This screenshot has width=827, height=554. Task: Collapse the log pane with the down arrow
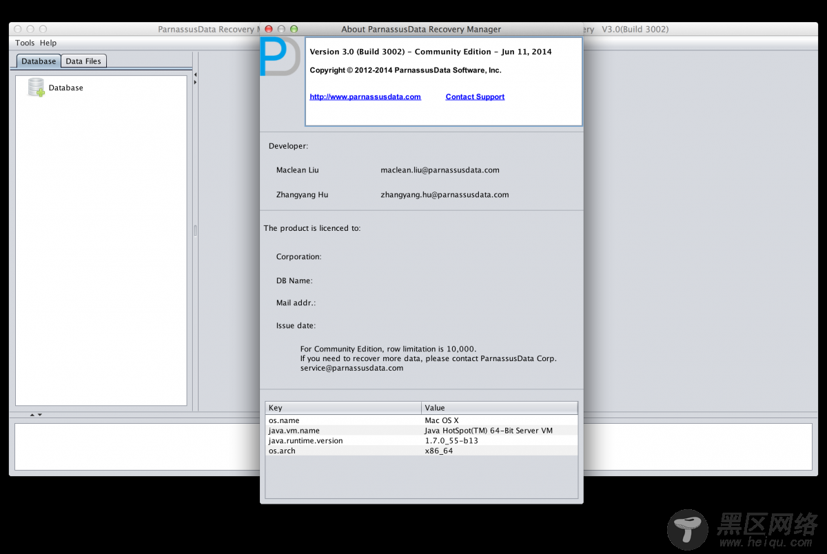[40, 415]
